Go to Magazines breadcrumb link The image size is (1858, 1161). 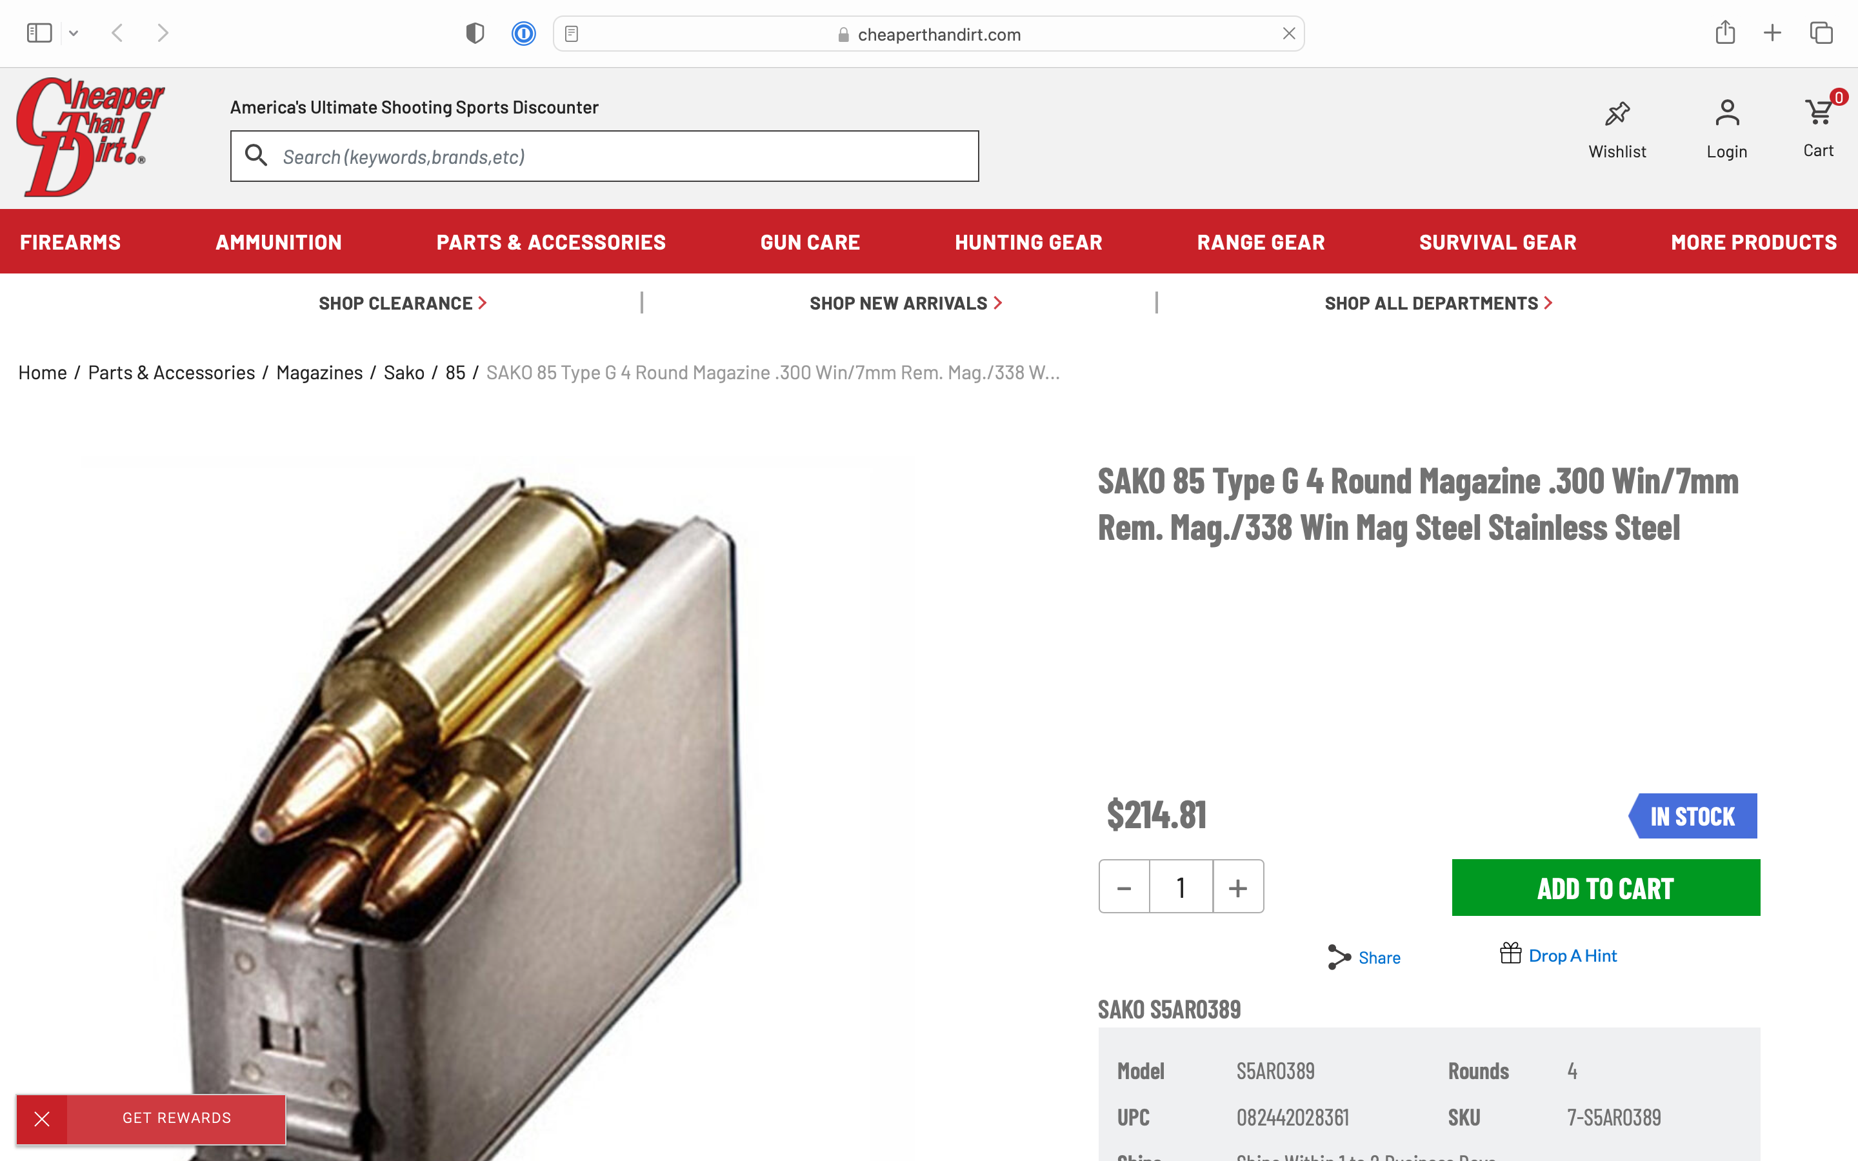(x=319, y=372)
